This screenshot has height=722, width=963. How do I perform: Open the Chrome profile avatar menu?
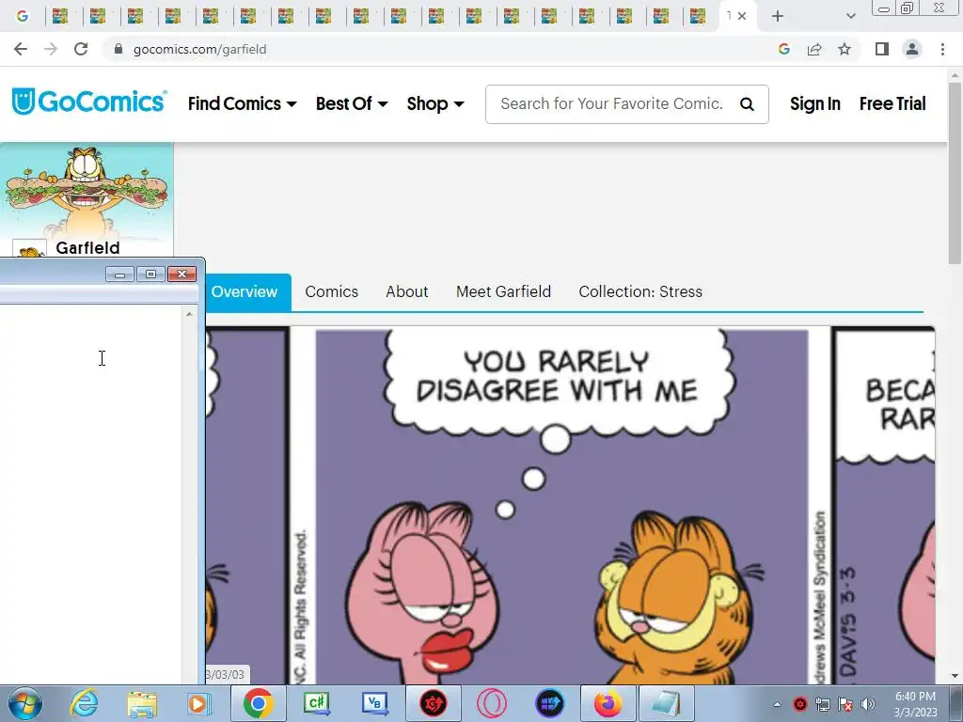(x=912, y=49)
